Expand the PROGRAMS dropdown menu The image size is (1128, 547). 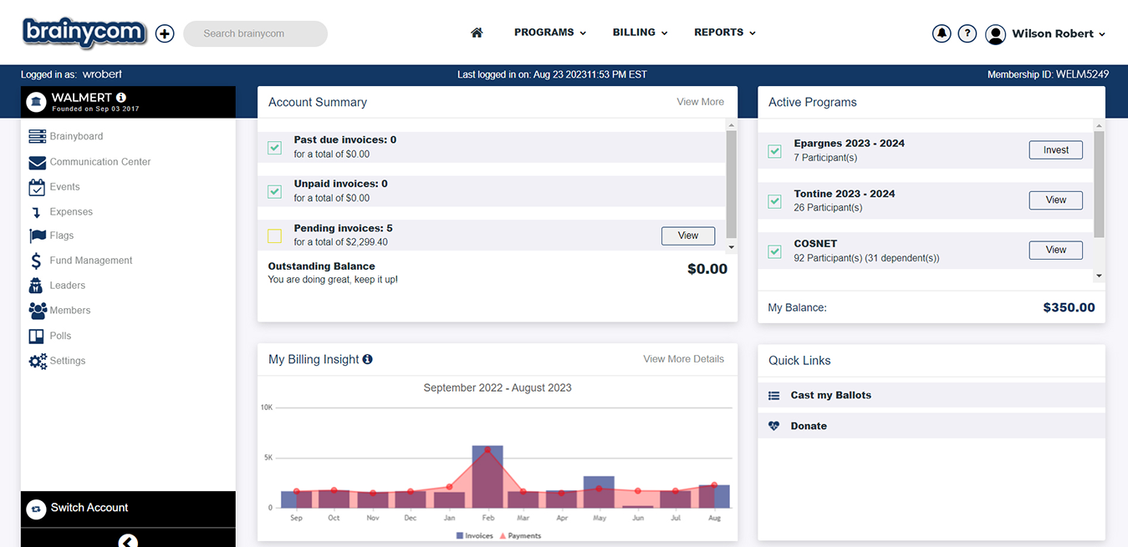pyautogui.click(x=550, y=33)
